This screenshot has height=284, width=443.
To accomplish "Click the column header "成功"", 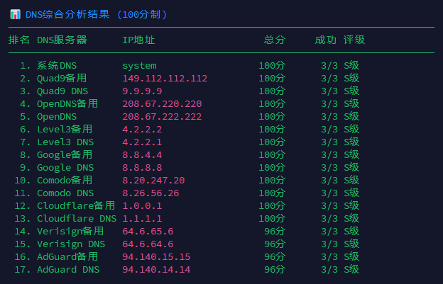I will pyautogui.click(x=325, y=40).
